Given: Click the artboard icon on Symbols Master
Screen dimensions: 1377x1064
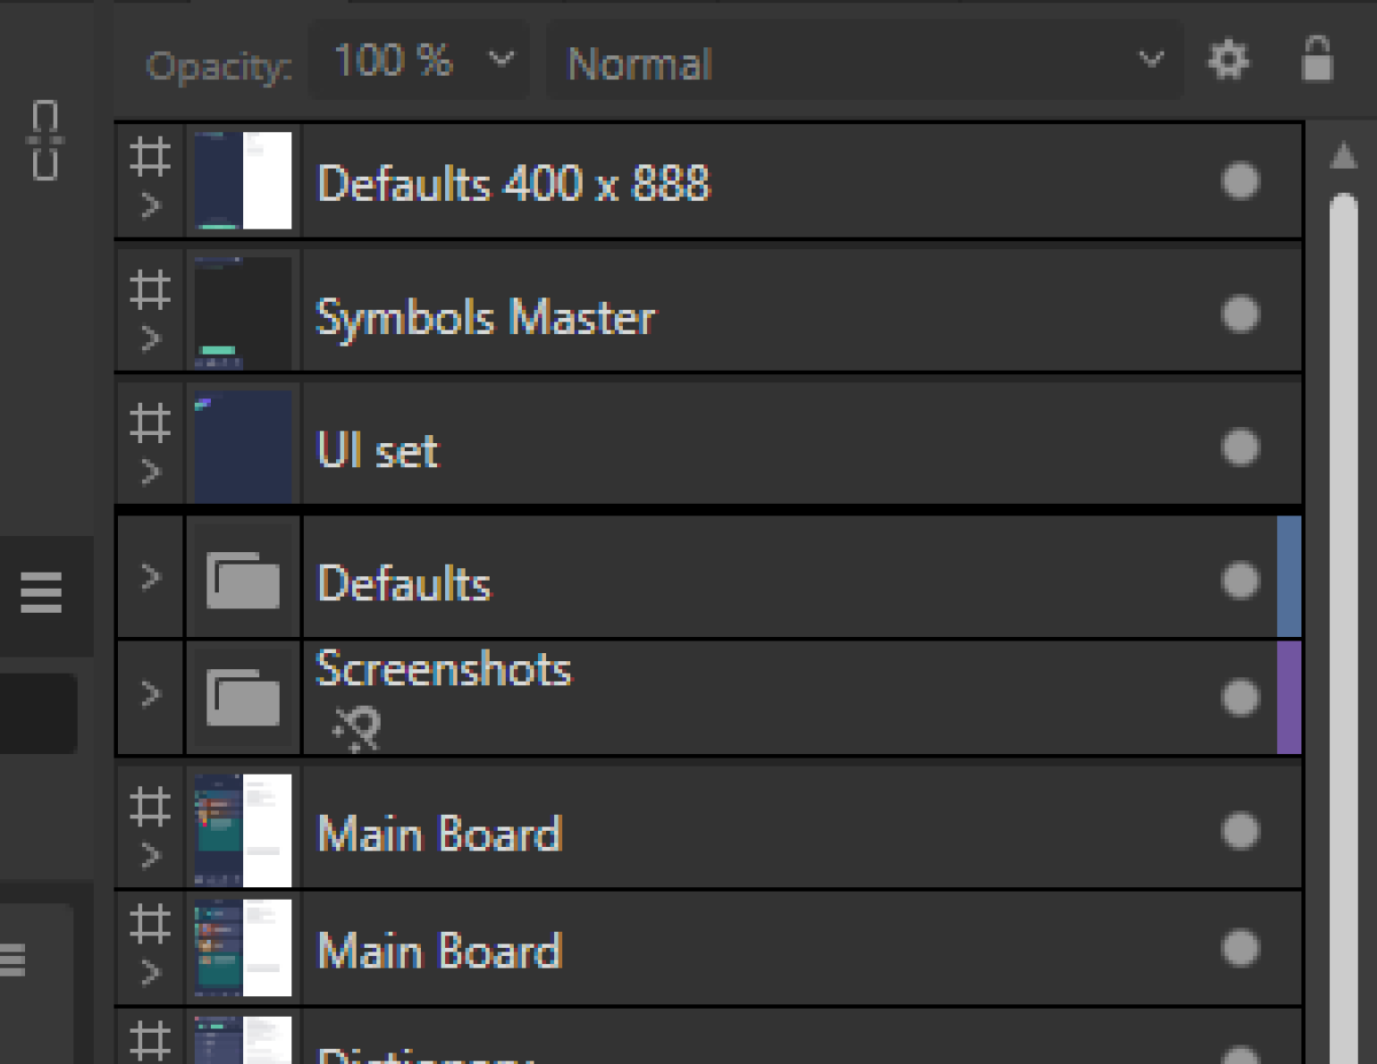Looking at the screenshot, I should [150, 290].
